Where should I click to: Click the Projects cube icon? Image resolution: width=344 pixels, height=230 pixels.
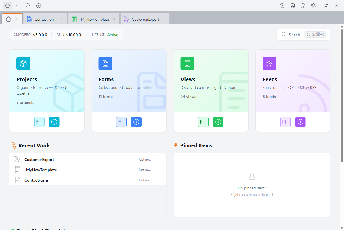[x=23, y=64]
